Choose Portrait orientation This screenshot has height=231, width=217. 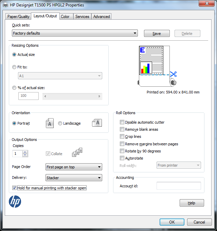click(14, 123)
